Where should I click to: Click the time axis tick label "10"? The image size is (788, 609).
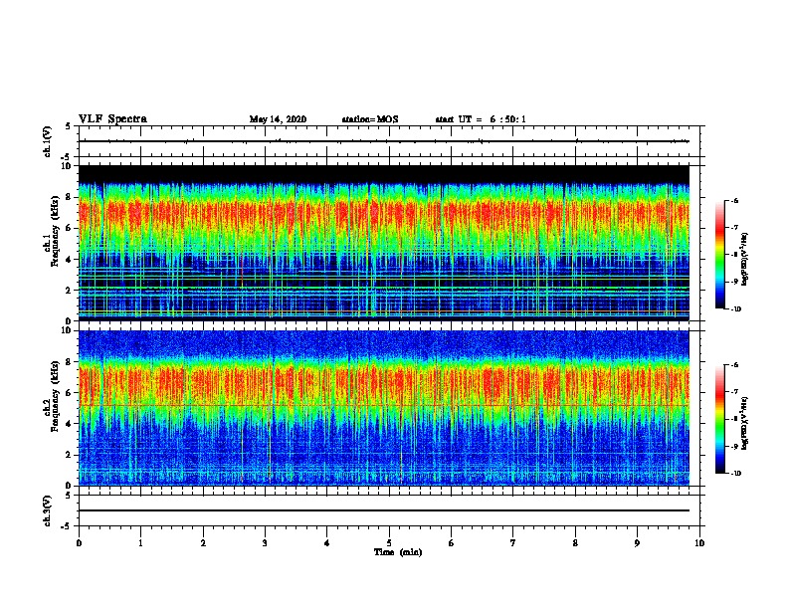coord(699,543)
